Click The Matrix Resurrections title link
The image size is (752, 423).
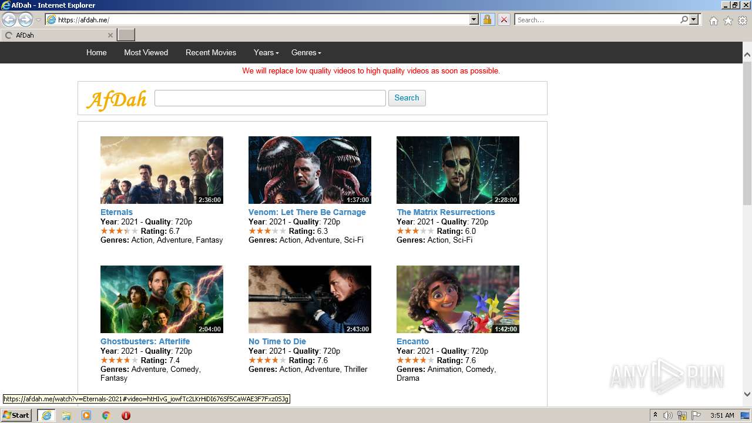[x=446, y=212]
